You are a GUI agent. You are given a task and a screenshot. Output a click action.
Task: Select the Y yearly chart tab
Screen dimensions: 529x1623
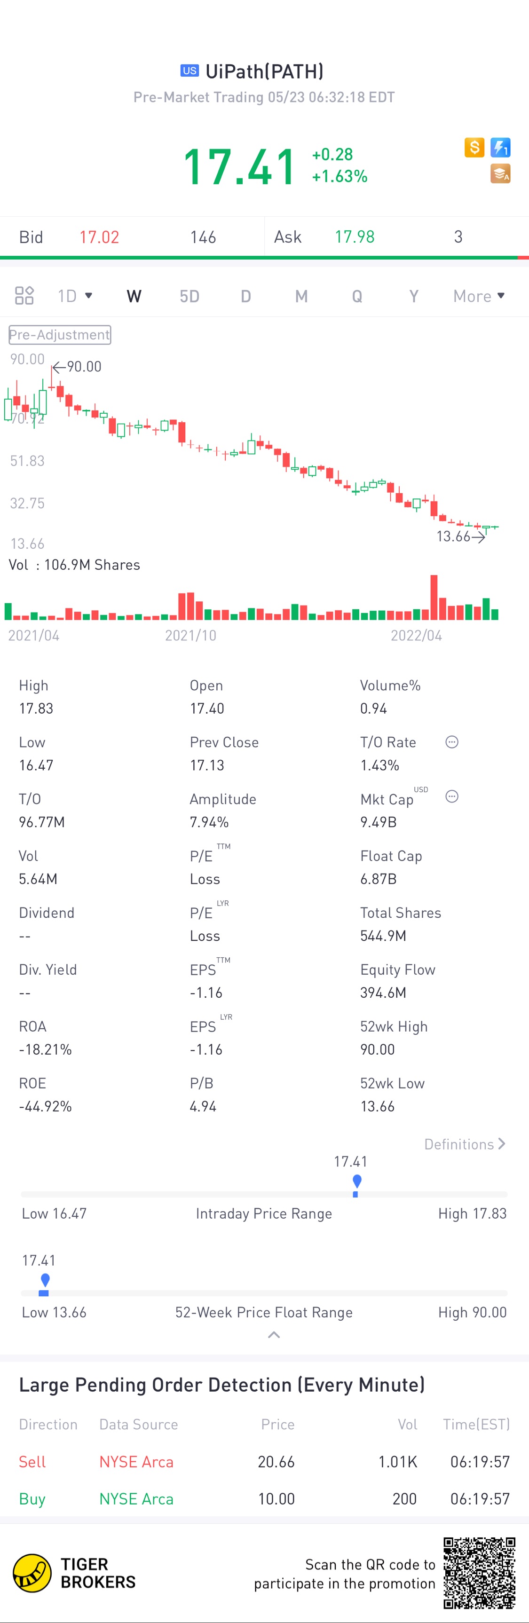(x=414, y=296)
